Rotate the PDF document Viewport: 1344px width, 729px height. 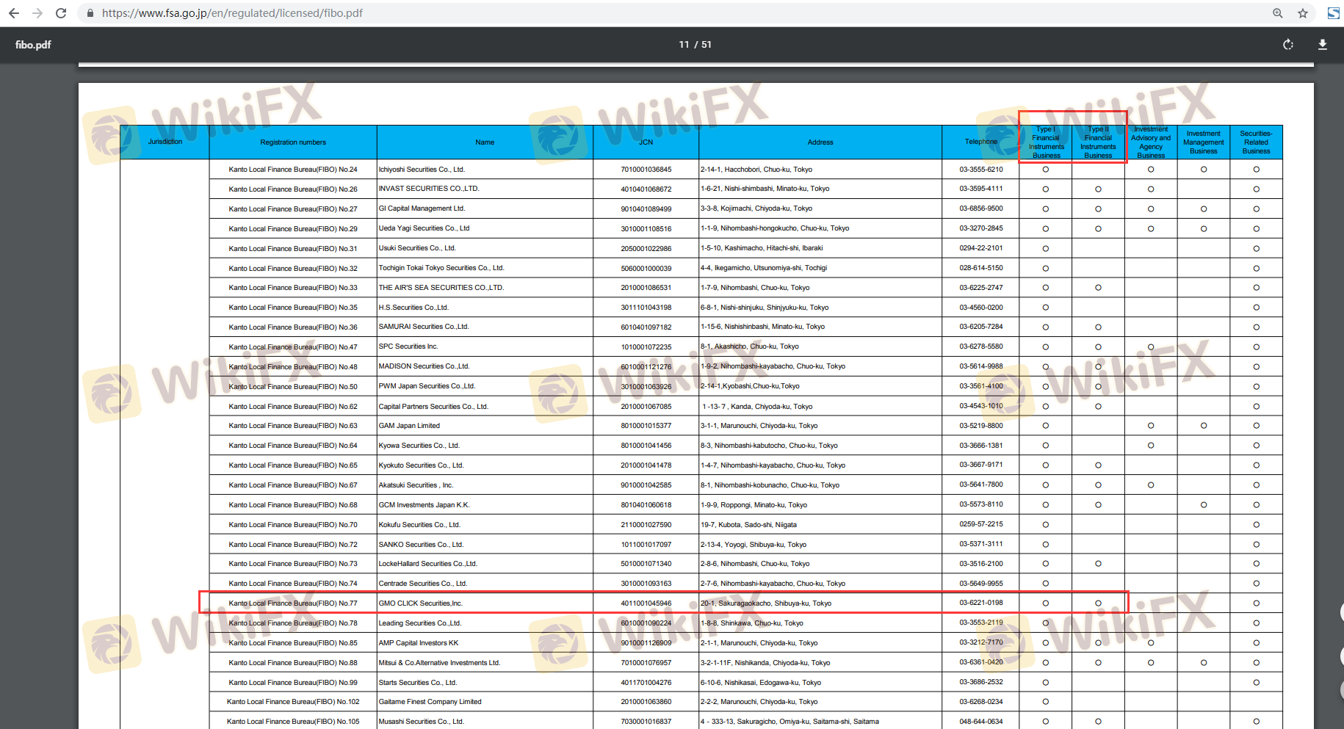pyautogui.click(x=1288, y=45)
